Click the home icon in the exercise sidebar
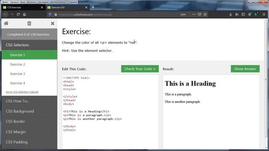 pyautogui.click(x=6, y=23)
